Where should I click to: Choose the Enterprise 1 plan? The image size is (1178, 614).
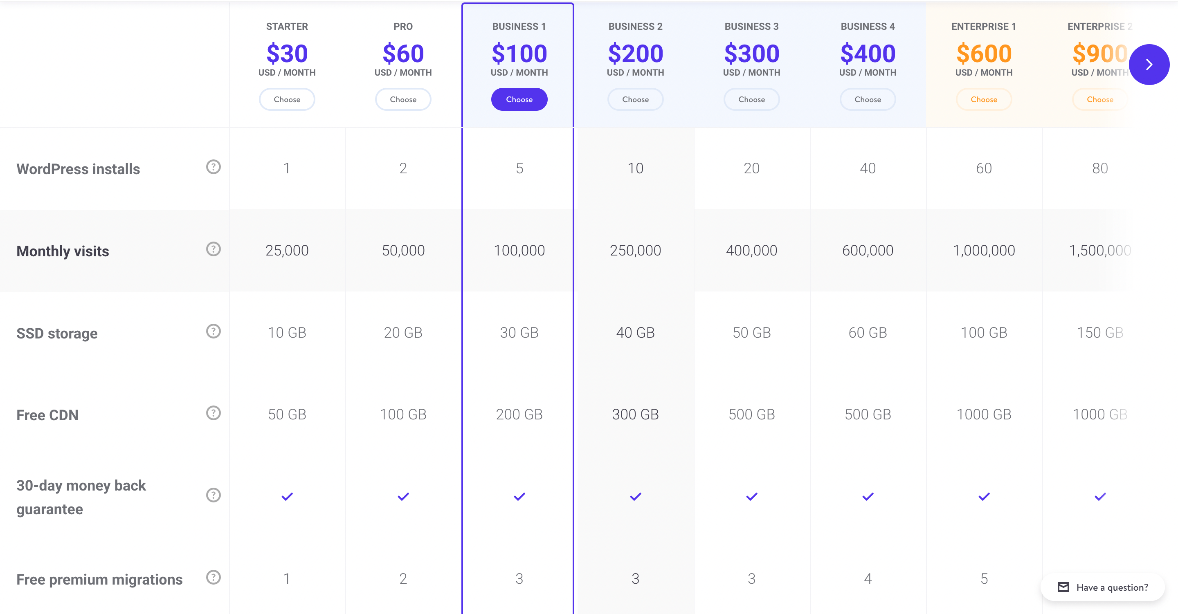[x=984, y=99]
